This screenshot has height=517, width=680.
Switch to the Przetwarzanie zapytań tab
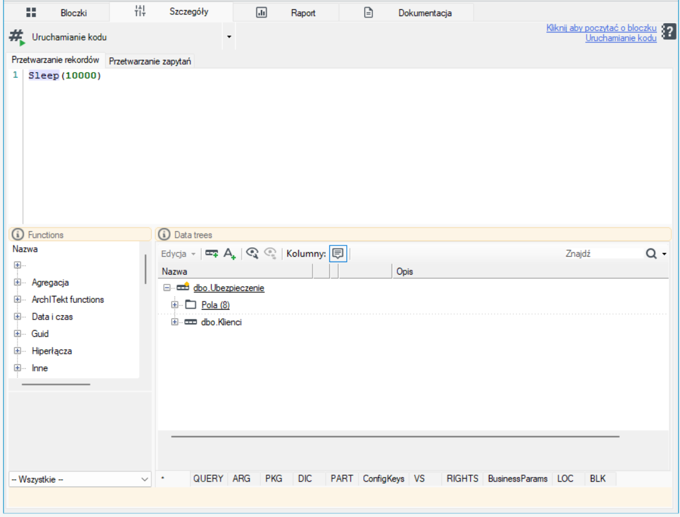pos(149,61)
